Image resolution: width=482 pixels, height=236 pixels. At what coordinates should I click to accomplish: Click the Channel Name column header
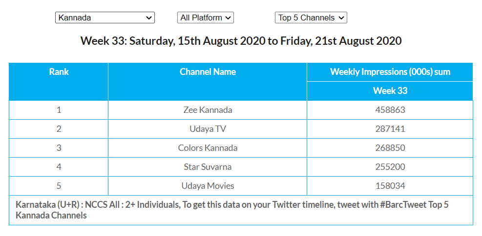(x=208, y=72)
